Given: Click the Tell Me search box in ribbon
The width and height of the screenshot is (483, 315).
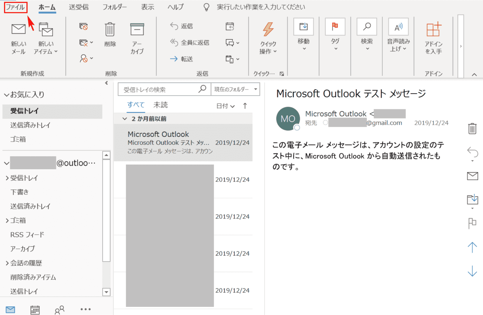Looking at the screenshot, I should tap(261, 7).
